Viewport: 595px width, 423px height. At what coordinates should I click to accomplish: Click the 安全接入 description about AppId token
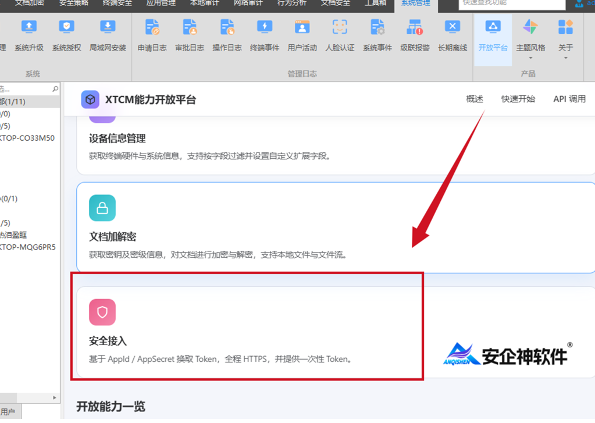click(x=220, y=359)
